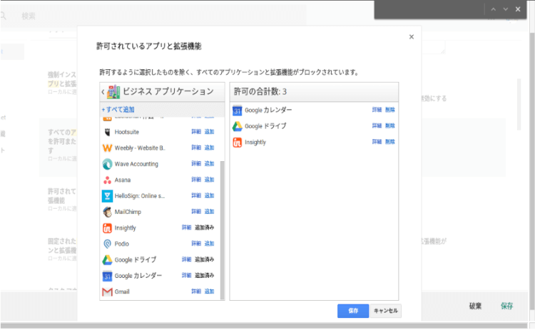
Task: Click the Asana app icon
Action: [107, 180]
